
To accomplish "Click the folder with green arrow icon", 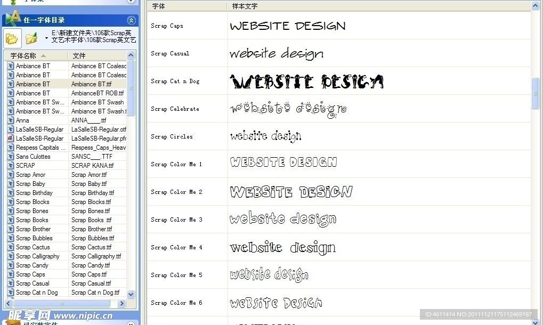I will point(31,38).
